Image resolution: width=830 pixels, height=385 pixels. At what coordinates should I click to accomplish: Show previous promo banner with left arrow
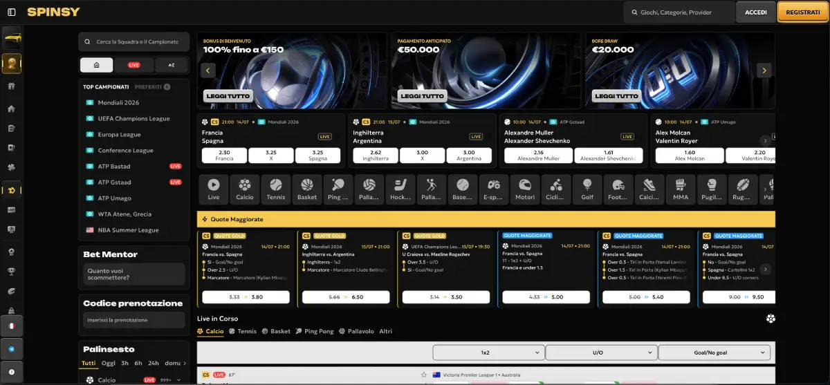pyautogui.click(x=207, y=70)
